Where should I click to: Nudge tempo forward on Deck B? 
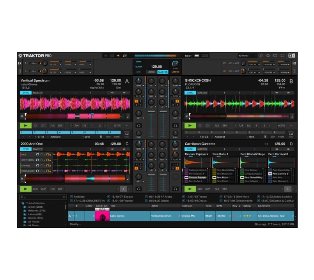coord(289,93)
